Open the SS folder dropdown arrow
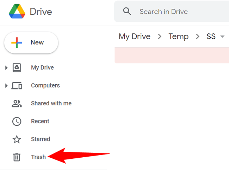The height and width of the screenshot is (171, 229). click(x=222, y=37)
